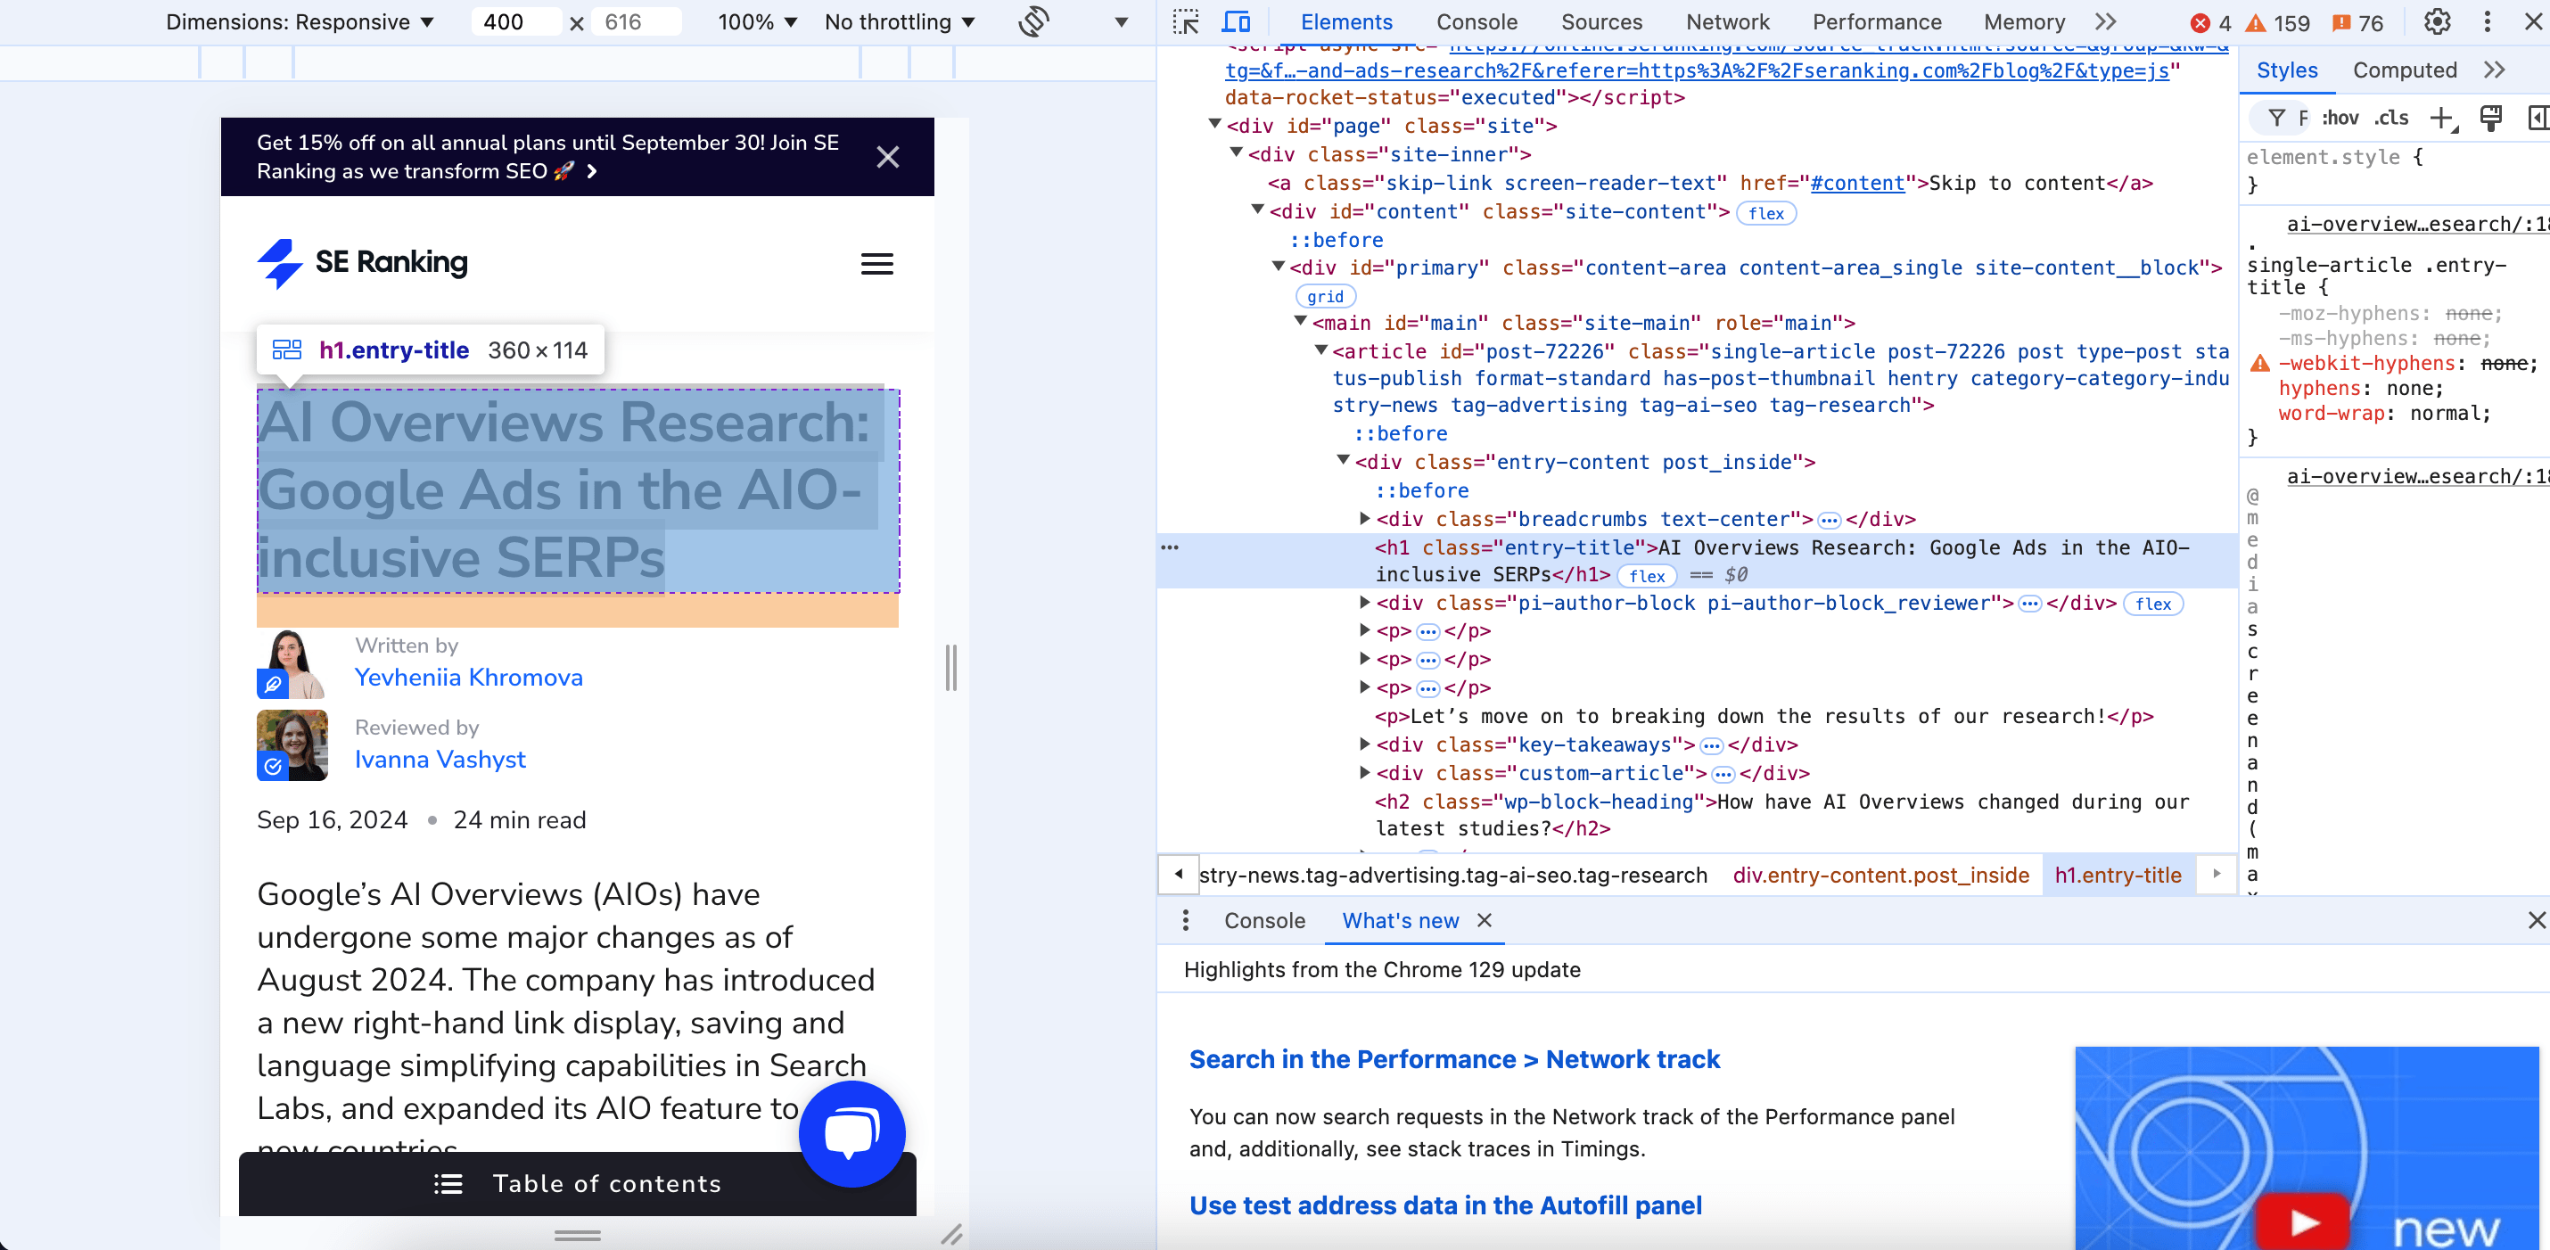Viewport: 2550px width, 1250px height.
Task: Click the Search in Performance Network track link
Action: pyautogui.click(x=1452, y=1060)
